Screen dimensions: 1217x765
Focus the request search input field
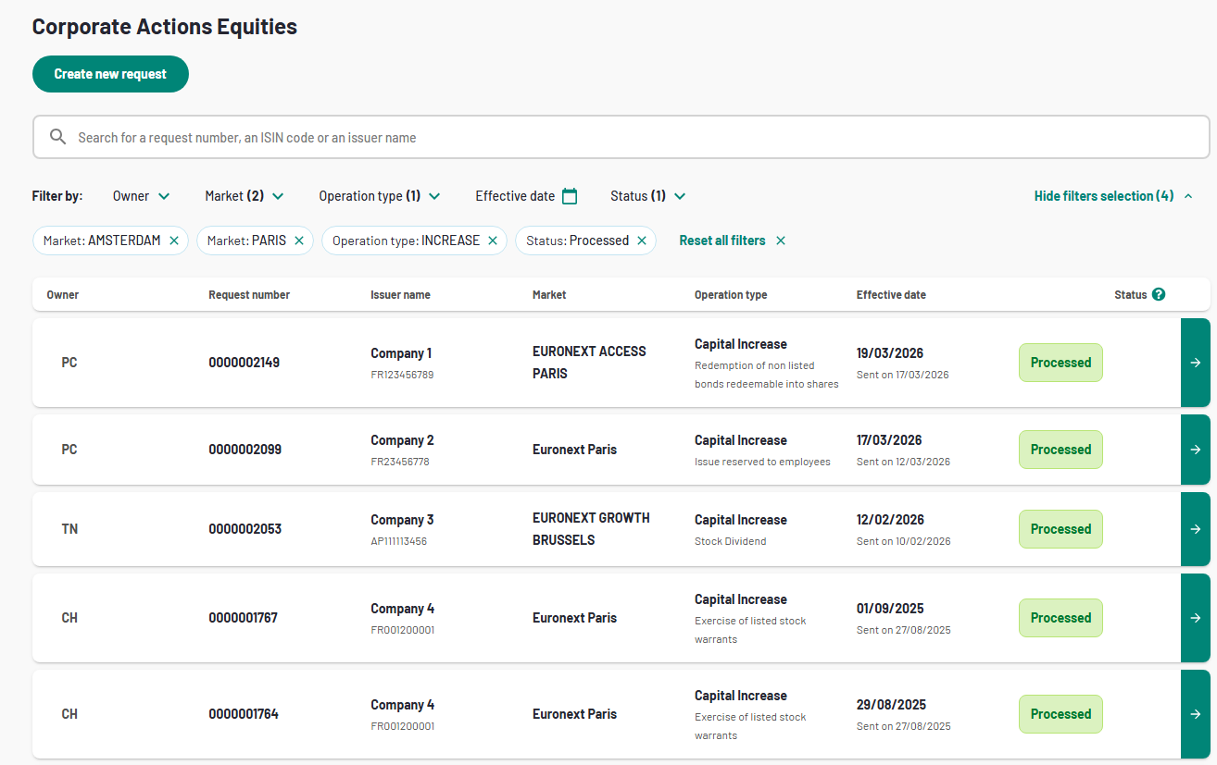[x=630, y=137]
